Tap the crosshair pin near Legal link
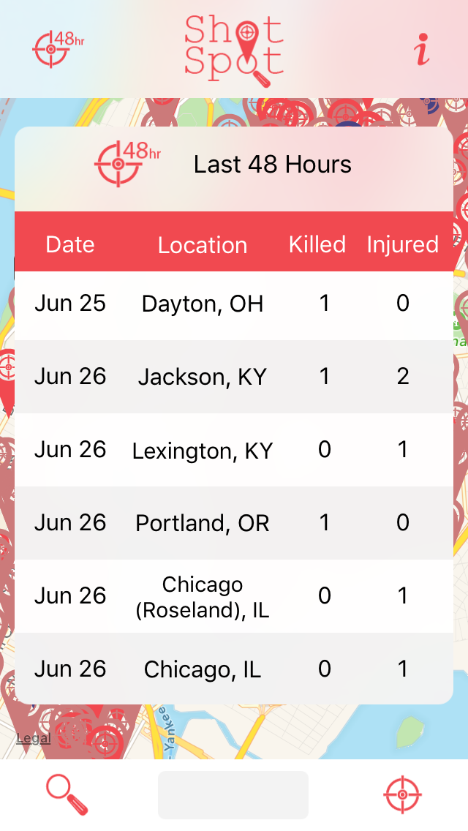468x831 pixels. (x=105, y=742)
